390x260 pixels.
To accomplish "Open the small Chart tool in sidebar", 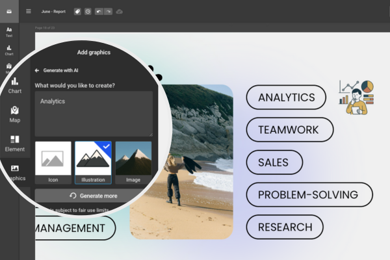I will (x=9, y=50).
